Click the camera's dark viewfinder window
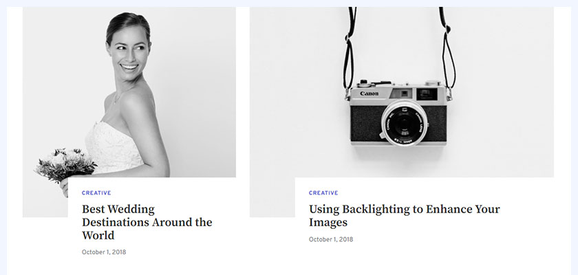578x275 pixels. point(427,94)
